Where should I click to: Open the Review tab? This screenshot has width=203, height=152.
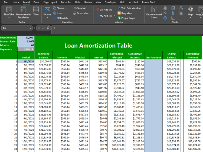(x=88, y=2)
